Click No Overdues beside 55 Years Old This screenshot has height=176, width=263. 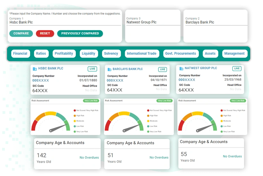point(232,156)
